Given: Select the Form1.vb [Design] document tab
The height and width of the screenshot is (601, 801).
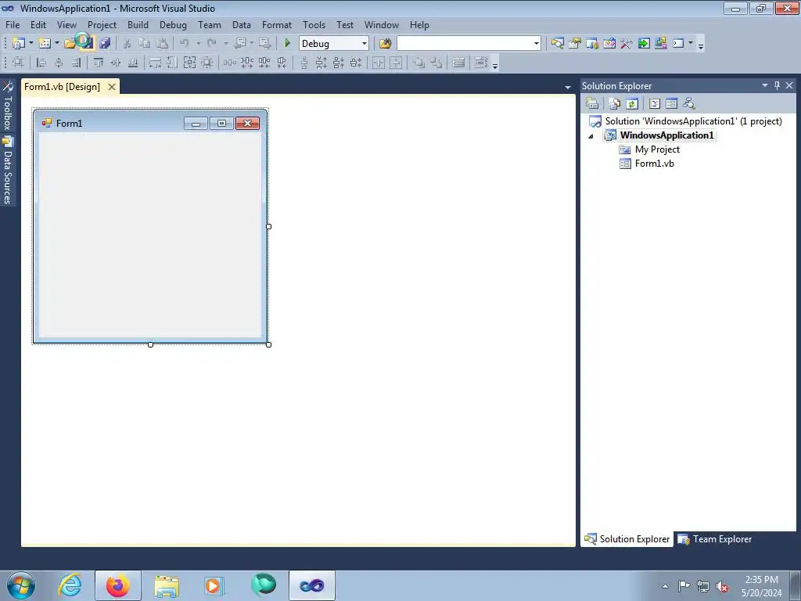Looking at the screenshot, I should (63, 86).
